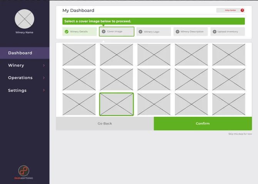Switch to the Winery Logo step
Image resolution: width=258 pixels, height=184 pixels.
point(154,31)
